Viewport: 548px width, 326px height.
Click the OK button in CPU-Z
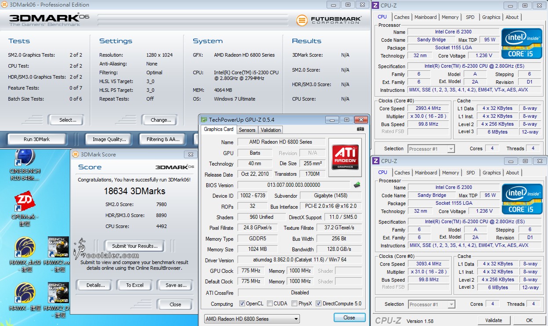click(530, 320)
